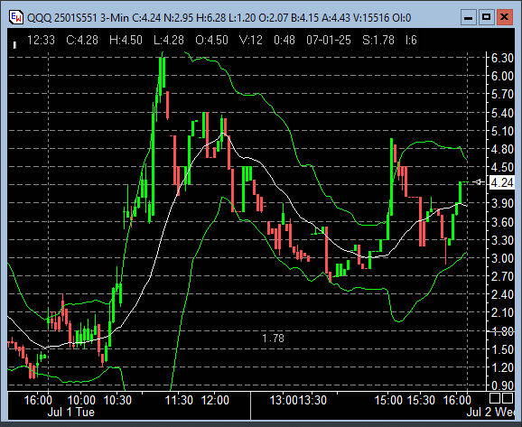Click the left square box beside time axis
The height and width of the screenshot is (427, 522).
pyautogui.click(x=495, y=398)
